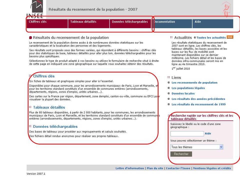Open the Tableaux détaillés menu tab

point(89,23)
